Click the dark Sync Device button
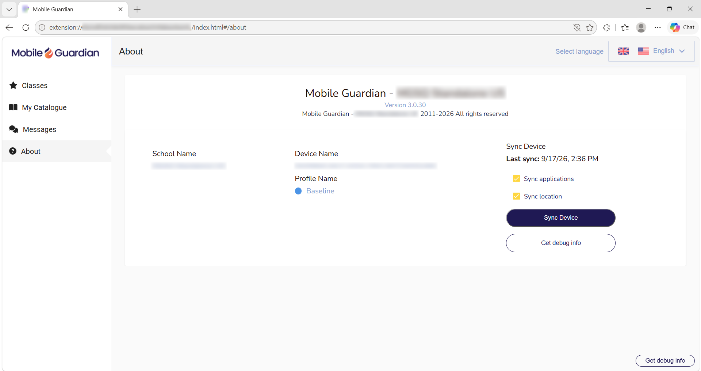The height and width of the screenshot is (371, 701). [560, 218]
